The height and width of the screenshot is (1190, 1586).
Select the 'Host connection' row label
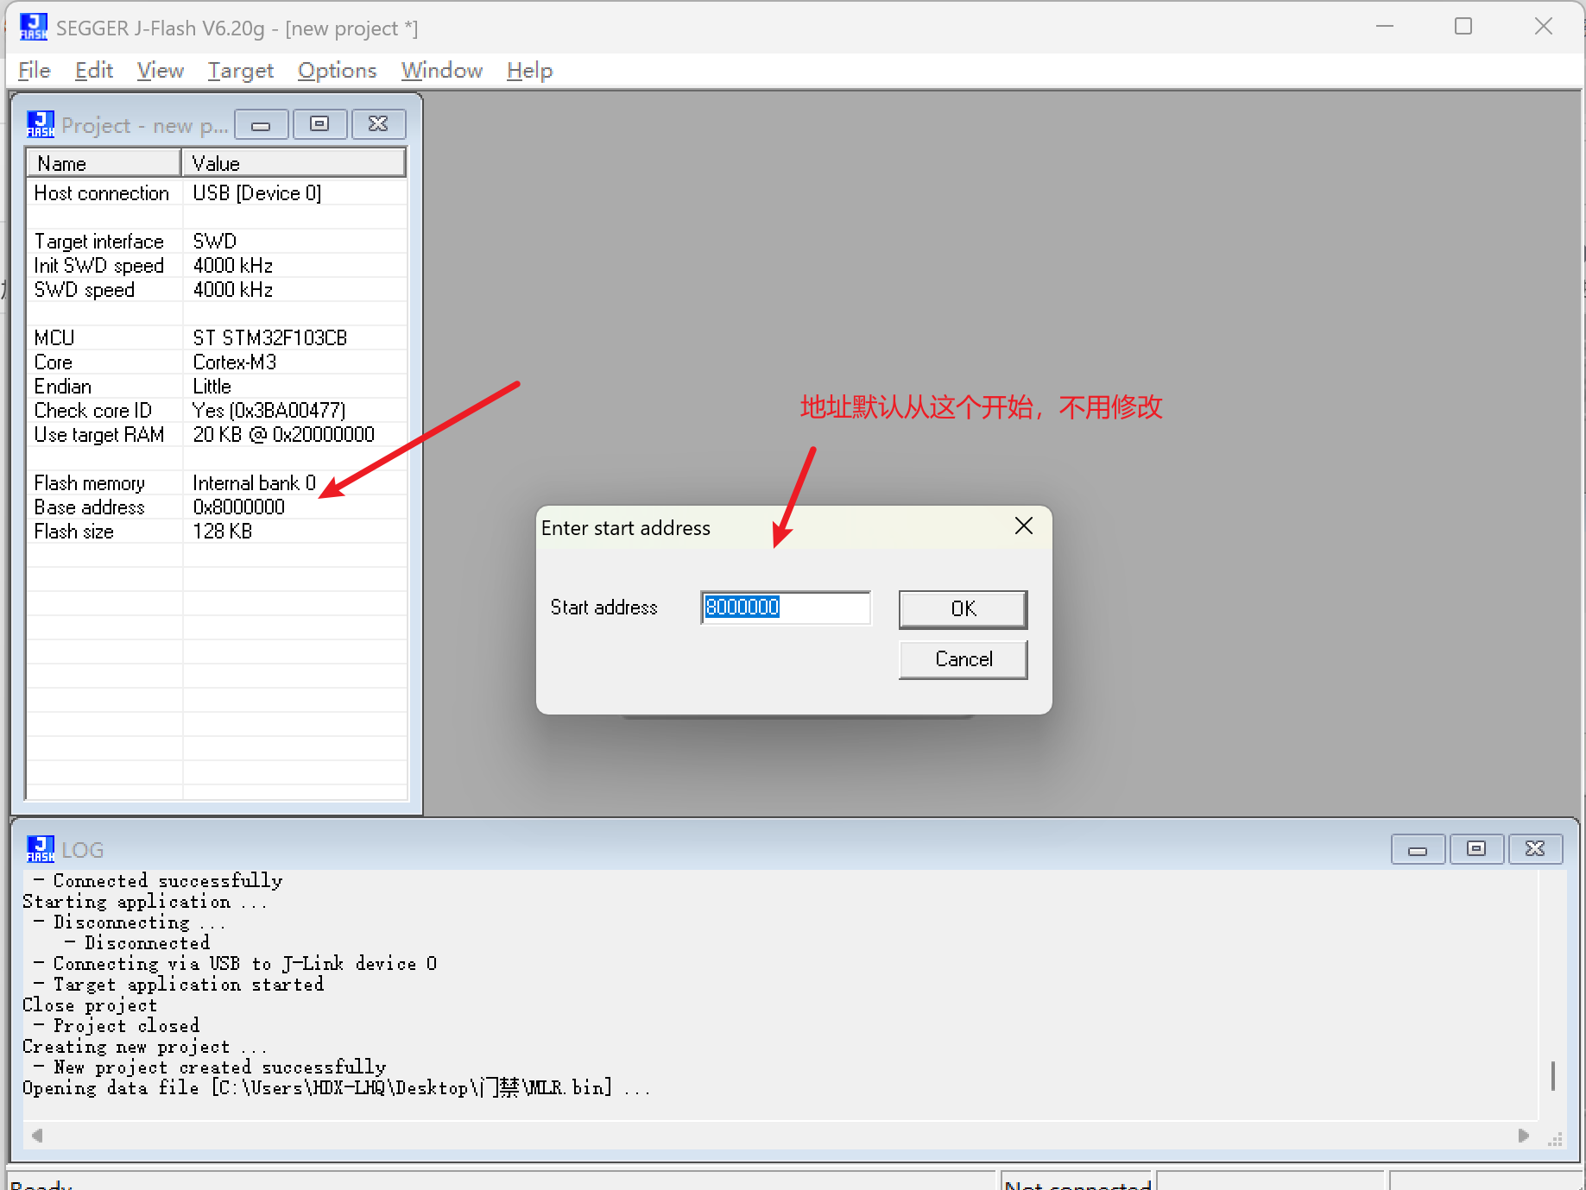102,193
